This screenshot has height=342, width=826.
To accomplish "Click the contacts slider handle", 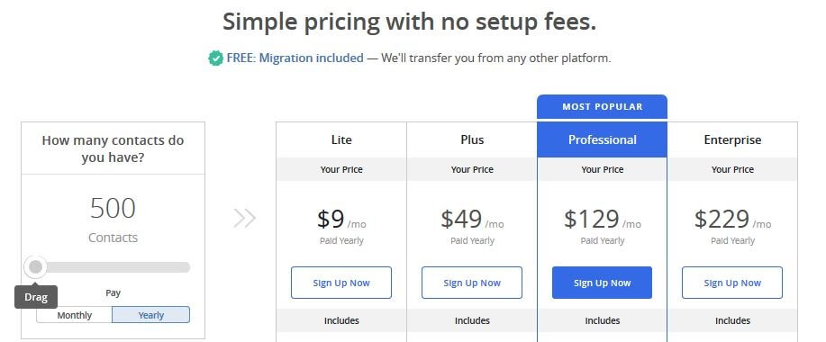I will pos(35,267).
